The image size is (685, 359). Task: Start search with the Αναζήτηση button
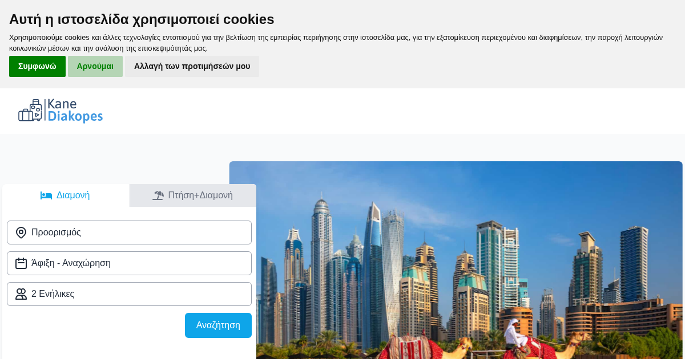point(218,325)
